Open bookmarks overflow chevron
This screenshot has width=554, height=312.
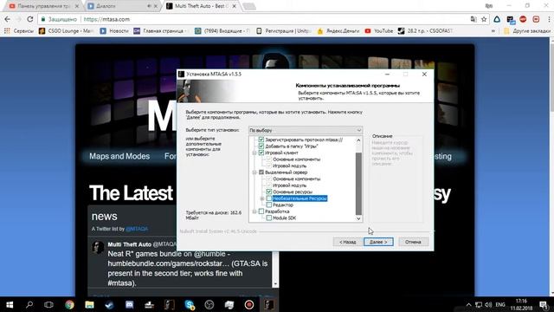click(493, 31)
